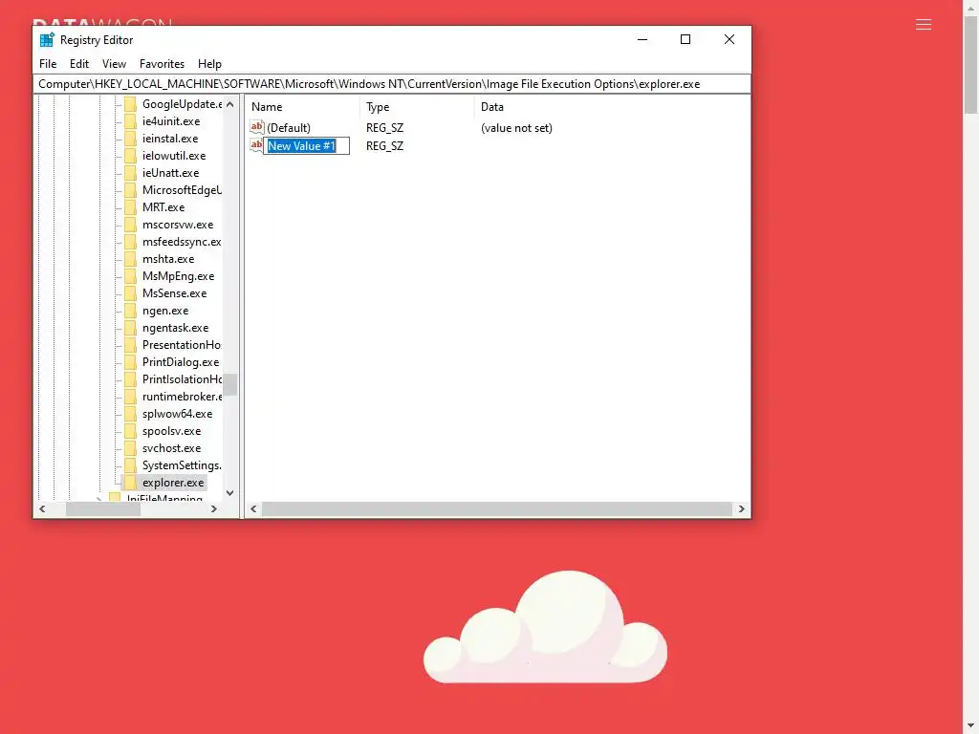The height and width of the screenshot is (734, 979).
Task: Click the tree pane vertical scrollbar thumb
Action: 229,384
